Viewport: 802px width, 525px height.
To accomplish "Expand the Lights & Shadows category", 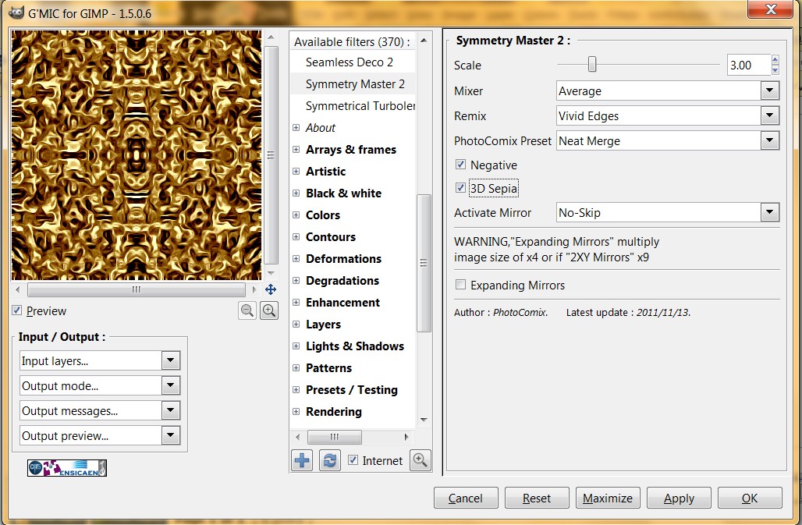I will point(296,346).
